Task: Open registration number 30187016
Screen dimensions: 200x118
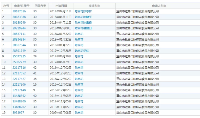Action: pos(19,11)
